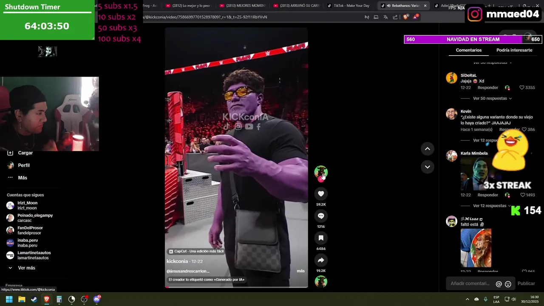Open Irizt_Moon followed account
The width and height of the screenshot is (544, 306).
(x=27, y=206)
